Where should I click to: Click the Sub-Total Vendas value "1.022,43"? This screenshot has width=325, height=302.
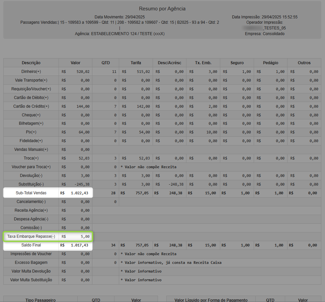point(79,193)
